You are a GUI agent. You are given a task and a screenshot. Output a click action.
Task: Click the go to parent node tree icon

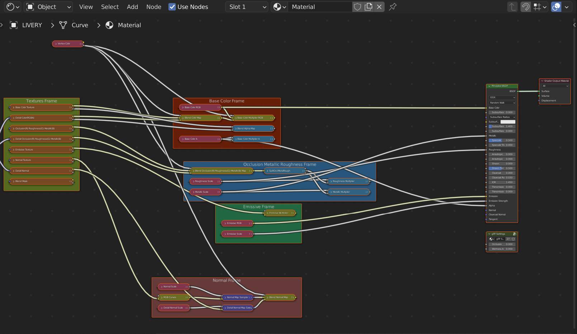point(512,7)
